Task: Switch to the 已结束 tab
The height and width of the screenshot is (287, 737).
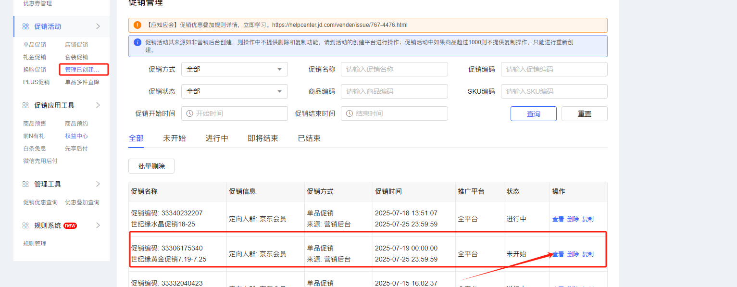Action: pos(309,138)
